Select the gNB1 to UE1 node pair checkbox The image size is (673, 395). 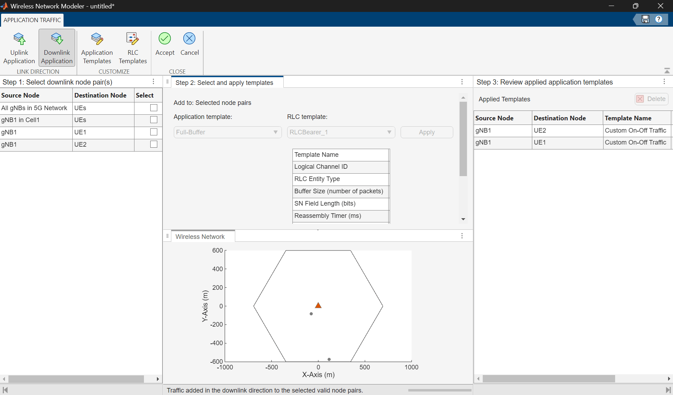pos(153,132)
